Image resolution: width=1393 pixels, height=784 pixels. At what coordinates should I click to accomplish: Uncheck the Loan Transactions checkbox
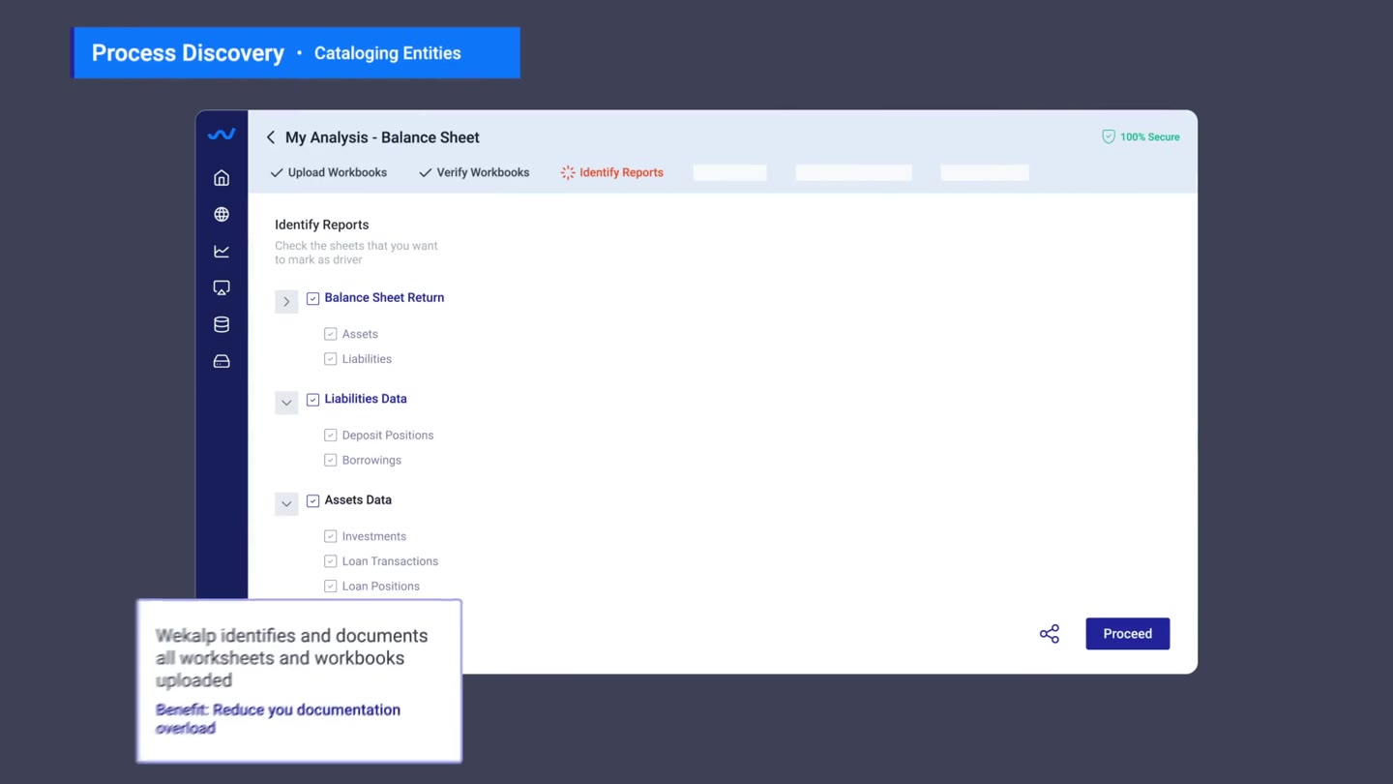point(330,561)
